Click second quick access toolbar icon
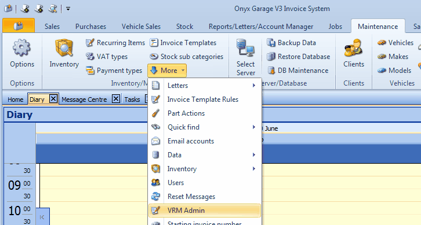 coord(25,9)
